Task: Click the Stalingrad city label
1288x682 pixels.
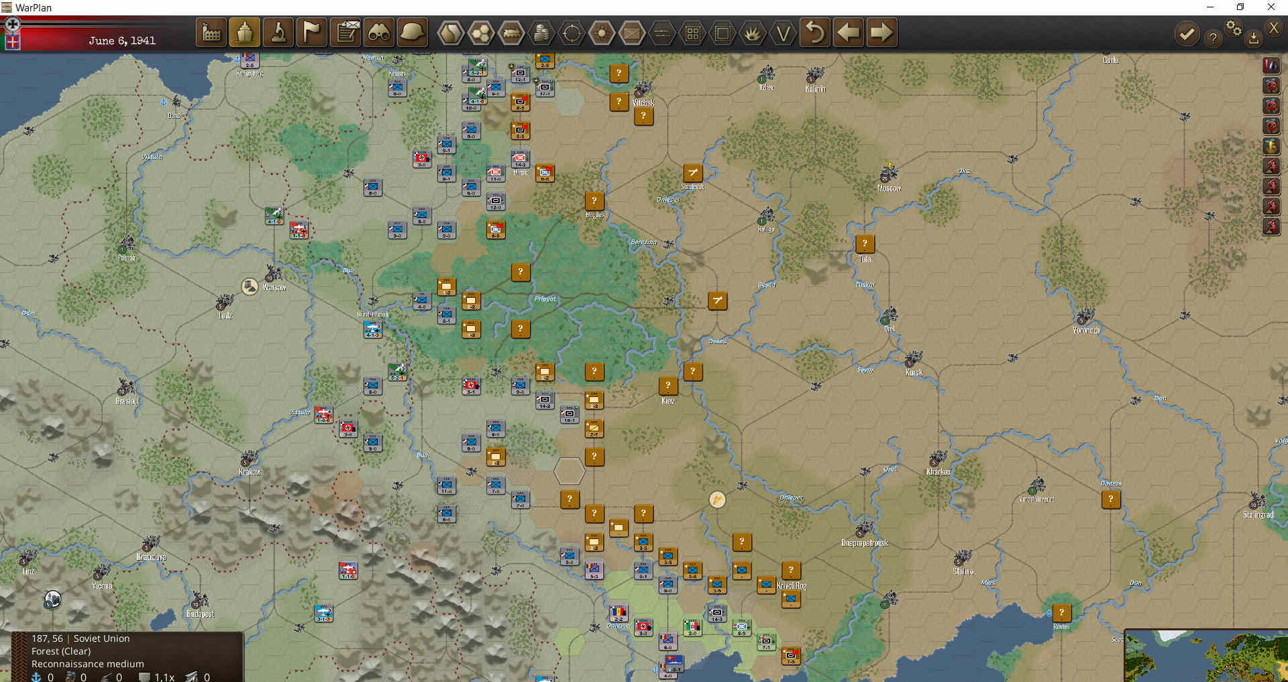Action: (1258, 514)
